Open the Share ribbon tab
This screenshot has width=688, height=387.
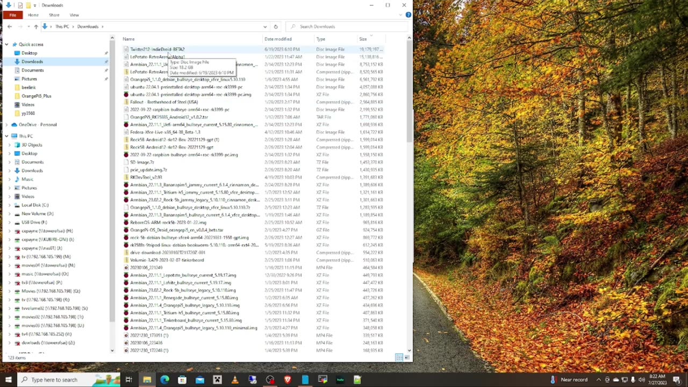point(54,15)
